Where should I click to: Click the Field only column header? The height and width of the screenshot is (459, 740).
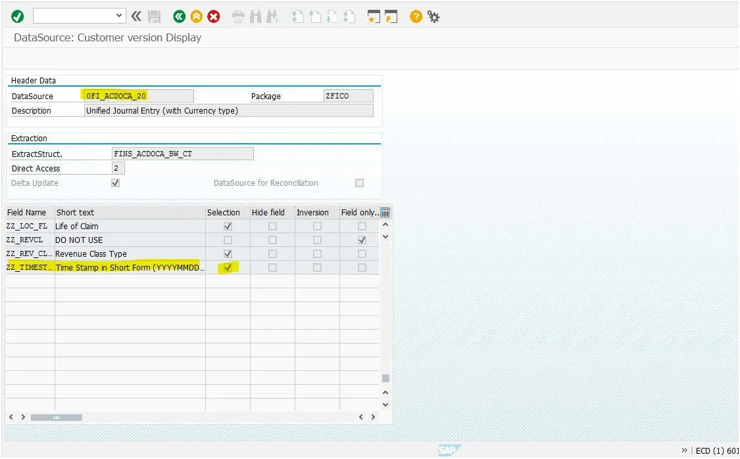click(359, 213)
